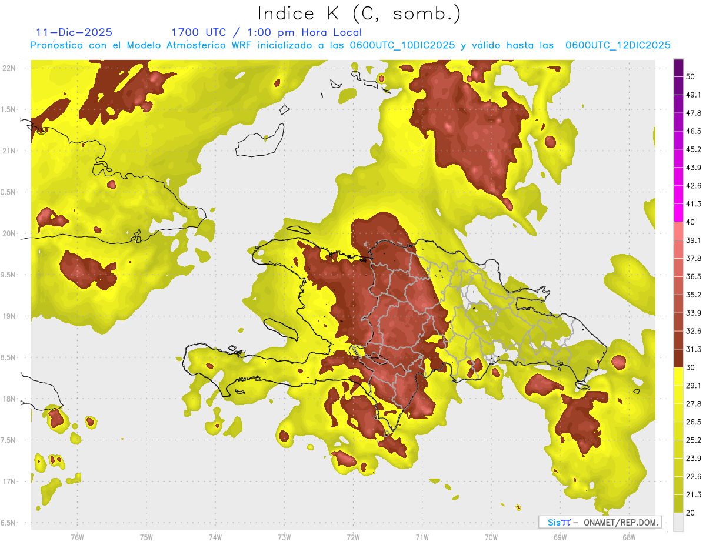Image resolution: width=706 pixels, height=545 pixels.
Task: Select the date label "11-Dic-2025"
Action: [x=74, y=32]
